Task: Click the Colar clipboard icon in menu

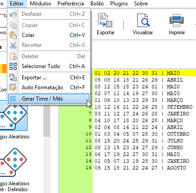Action: pos(13,35)
